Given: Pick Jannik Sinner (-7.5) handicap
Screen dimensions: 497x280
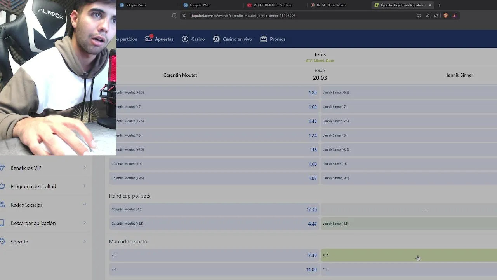Looking at the screenshot, I should pyautogui.click(x=409, y=121).
